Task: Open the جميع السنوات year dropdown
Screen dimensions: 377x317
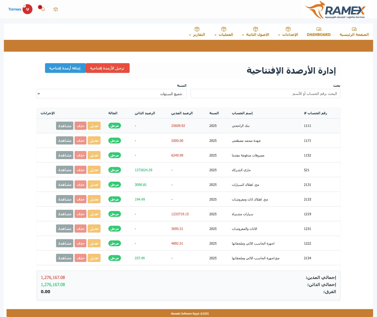Action: [x=112, y=94]
